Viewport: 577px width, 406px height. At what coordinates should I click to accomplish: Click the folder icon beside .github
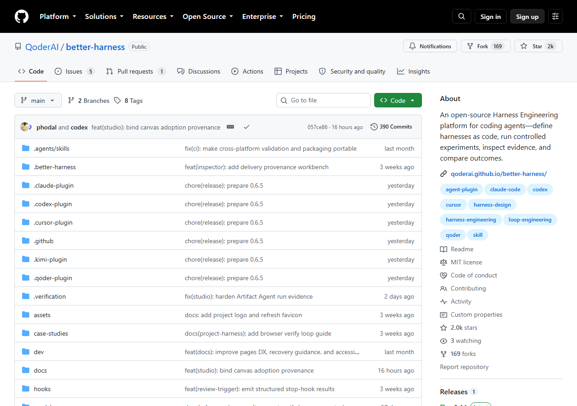click(26, 241)
